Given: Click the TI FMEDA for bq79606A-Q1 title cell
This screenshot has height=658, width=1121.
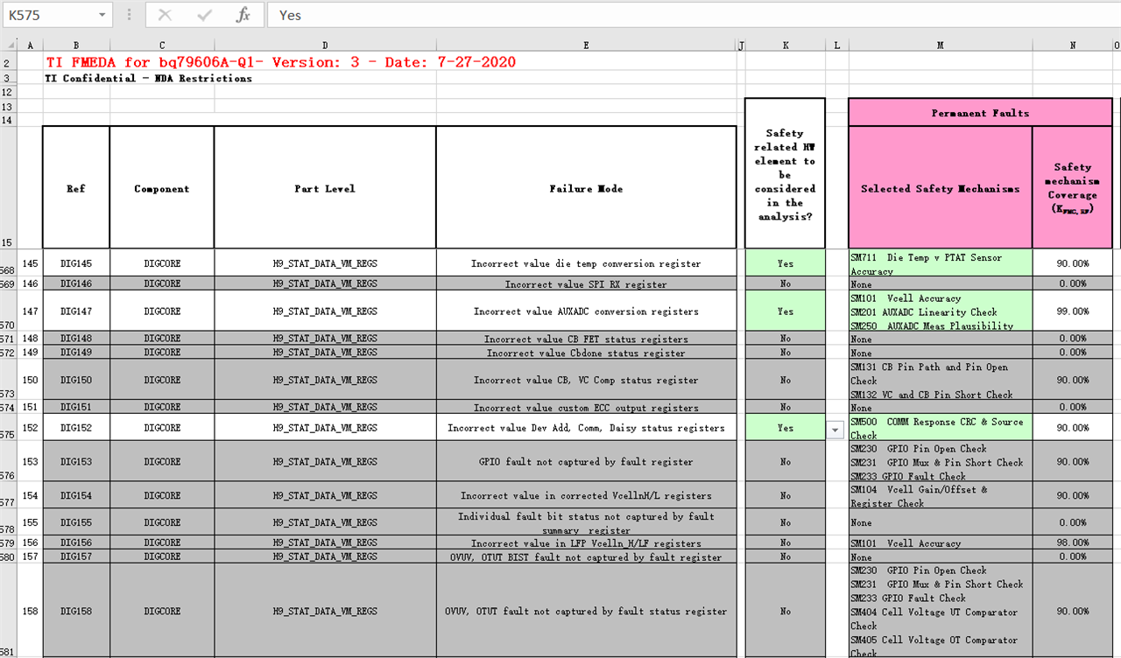Looking at the screenshot, I should [x=280, y=62].
